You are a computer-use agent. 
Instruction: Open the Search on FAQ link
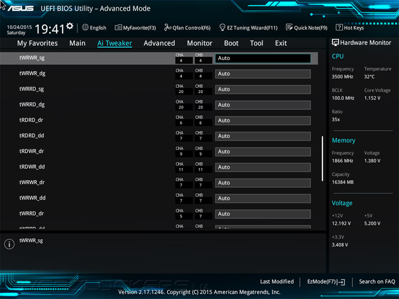[x=377, y=282]
